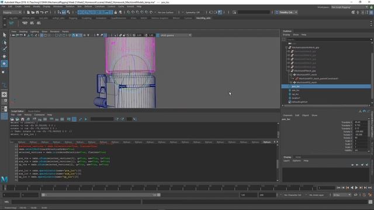Open the Command menu in Script Editor

[39, 115]
